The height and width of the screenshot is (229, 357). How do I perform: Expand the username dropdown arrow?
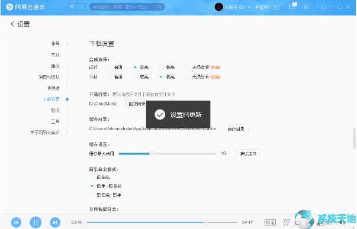[249, 7]
